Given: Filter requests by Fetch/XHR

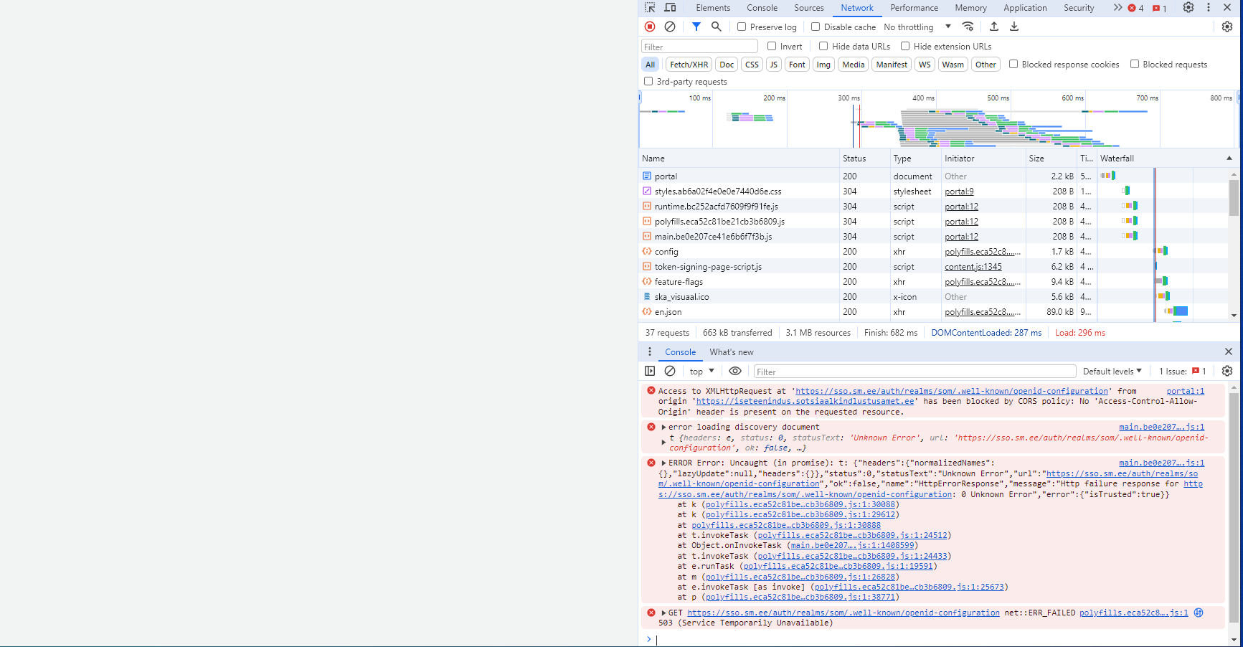Looking at the screenshot, I should pyautogui.click(x=689, y=65).
